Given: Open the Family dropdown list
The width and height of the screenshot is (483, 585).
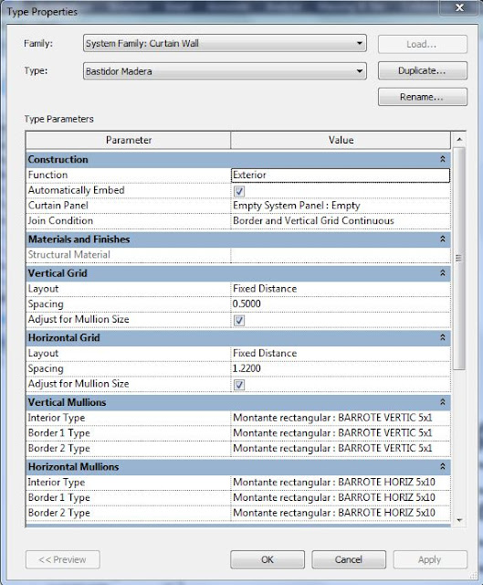Looking at the screenshot, I should (x=225, y=43).
